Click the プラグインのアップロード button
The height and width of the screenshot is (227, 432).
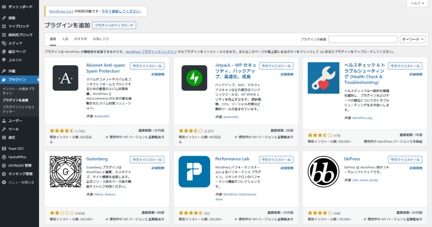click(x=114, y=26)
